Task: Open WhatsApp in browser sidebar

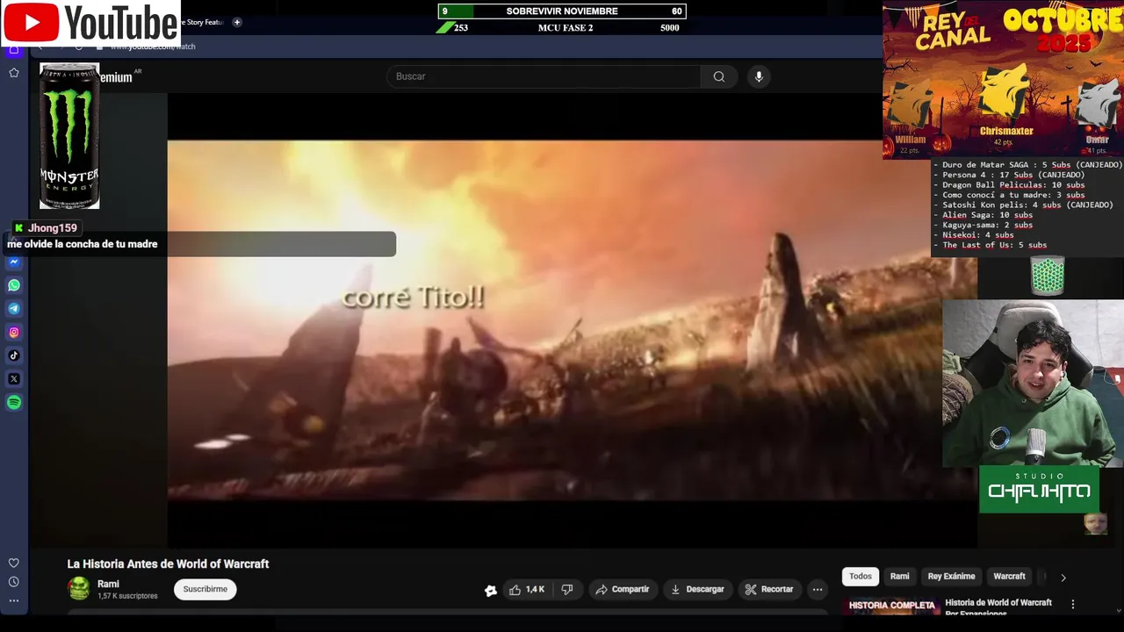Action: [x=14, y=285]
